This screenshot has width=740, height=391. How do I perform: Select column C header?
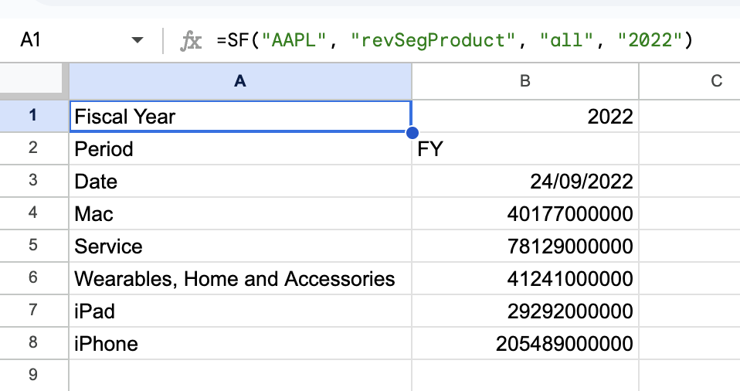point(690,81)
